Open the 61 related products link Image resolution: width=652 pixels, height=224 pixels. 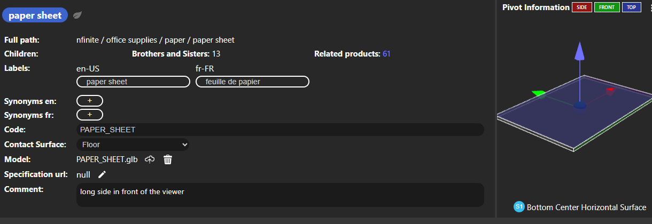pyautogui.click(x=386, y=54)
